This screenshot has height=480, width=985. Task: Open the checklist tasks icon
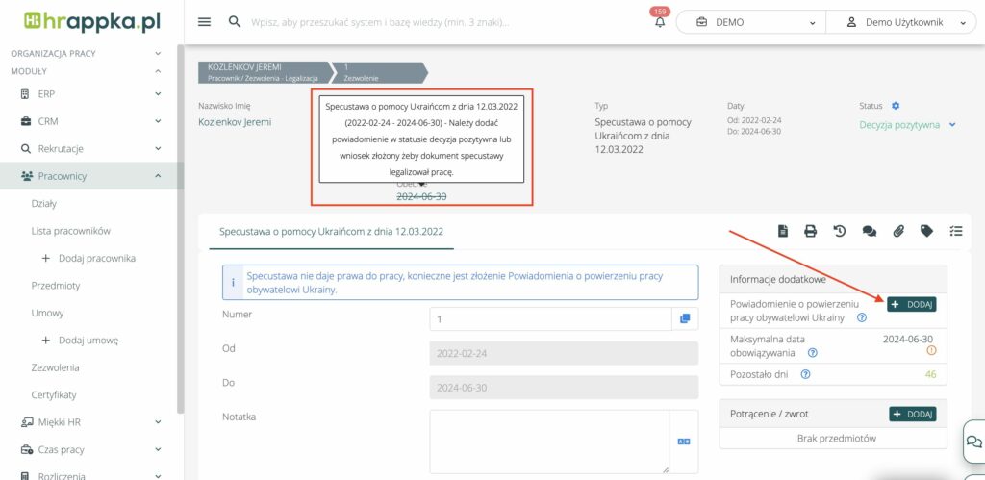(955, 231)
